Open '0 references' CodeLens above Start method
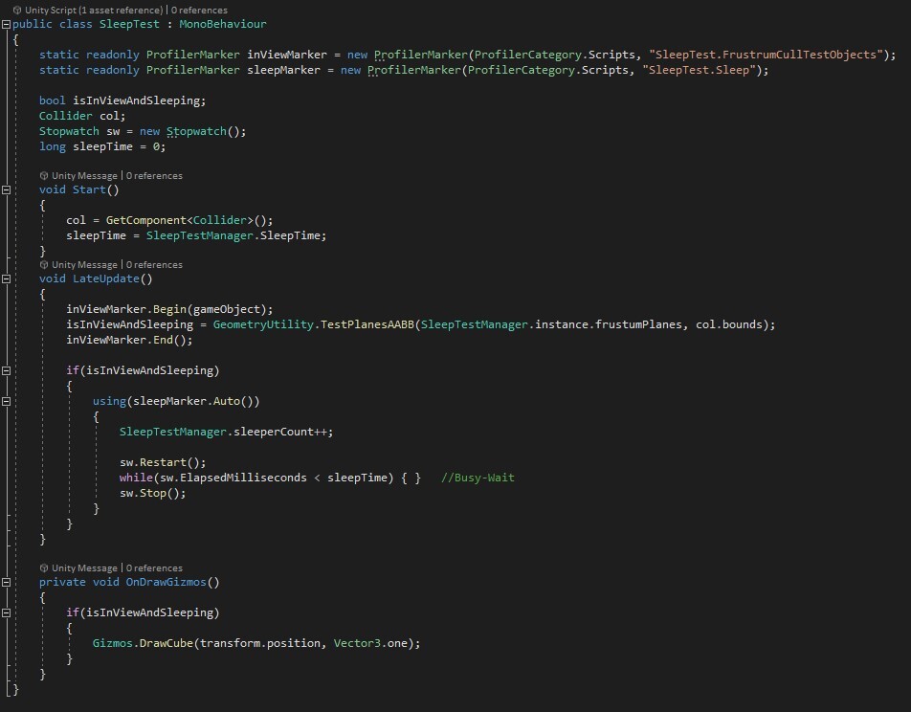 point(154,175)
